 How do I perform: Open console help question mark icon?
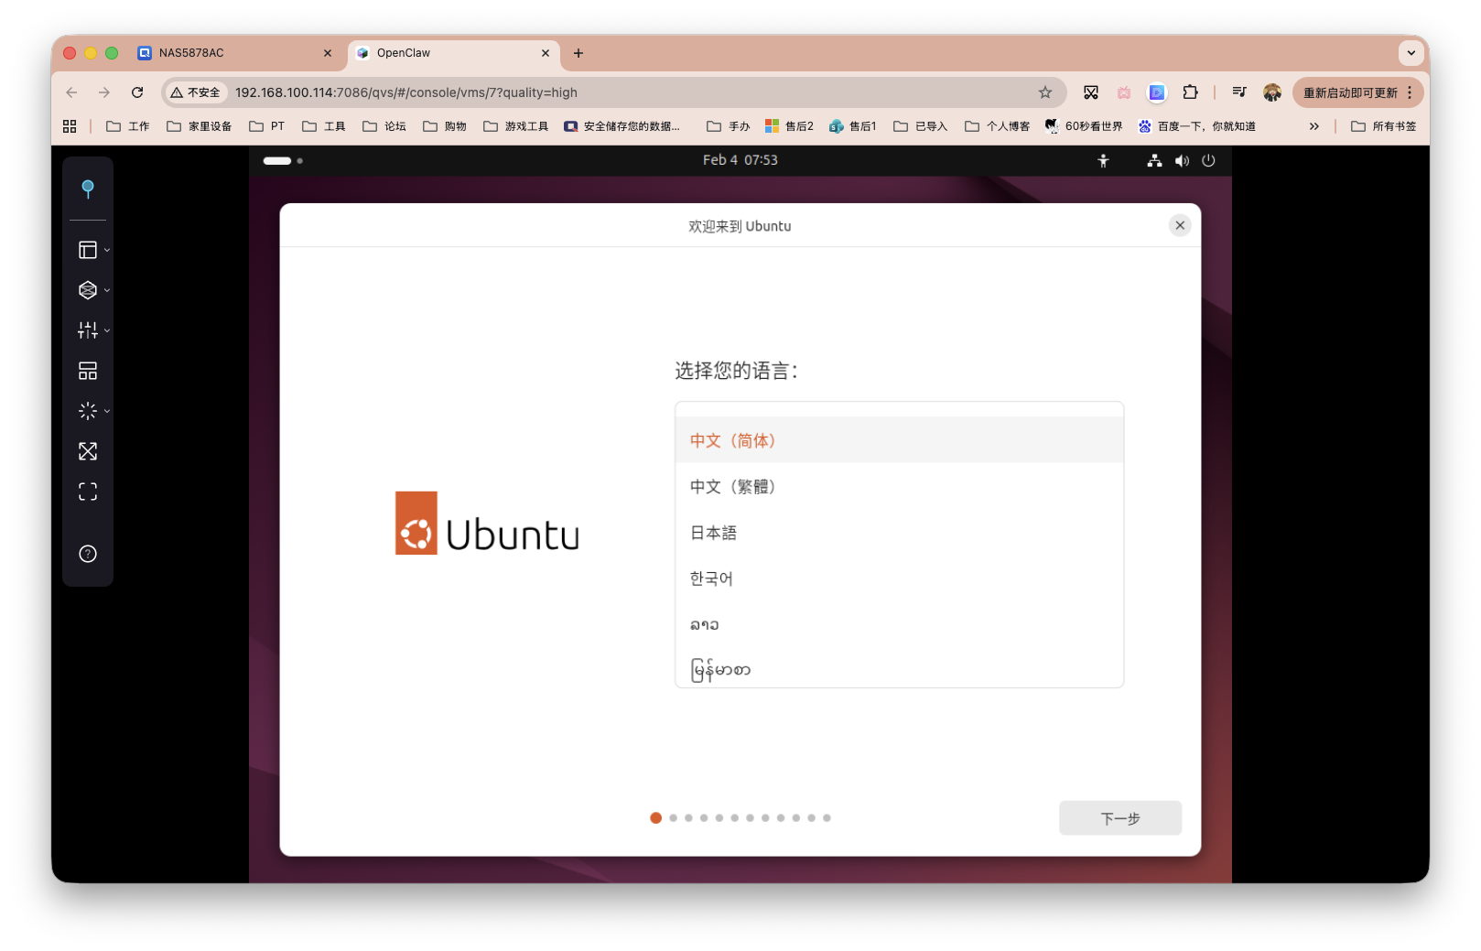tap(87, 554)
